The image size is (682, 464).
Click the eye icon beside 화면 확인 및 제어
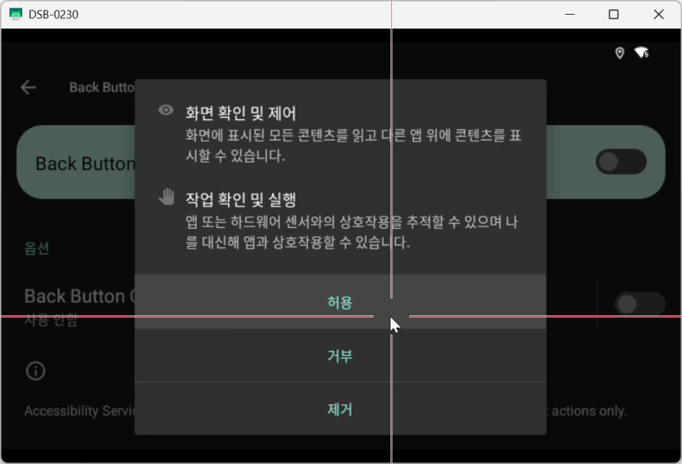click(166, 110)
